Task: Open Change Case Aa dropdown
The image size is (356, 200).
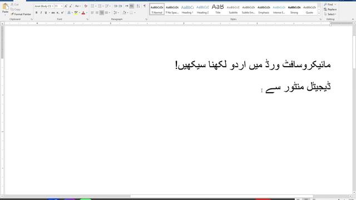Action: coord(77,6)
